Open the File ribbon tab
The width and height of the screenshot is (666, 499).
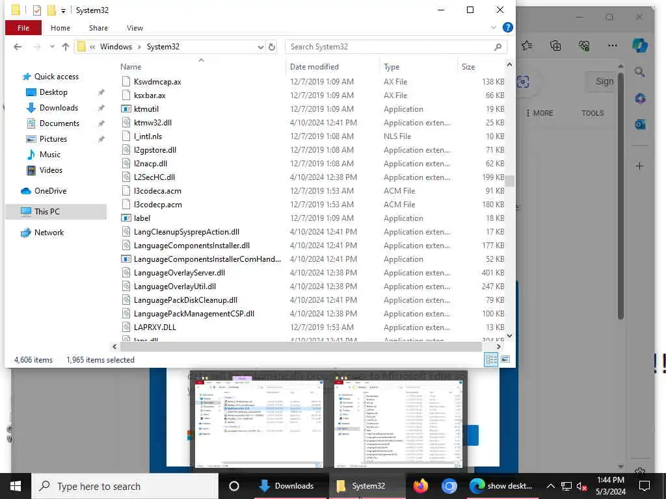coord(23,28)
